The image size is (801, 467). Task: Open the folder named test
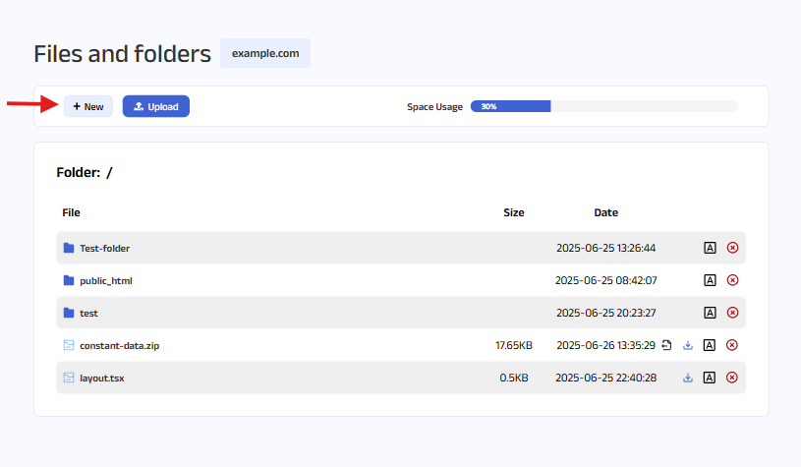click(88, 313)
